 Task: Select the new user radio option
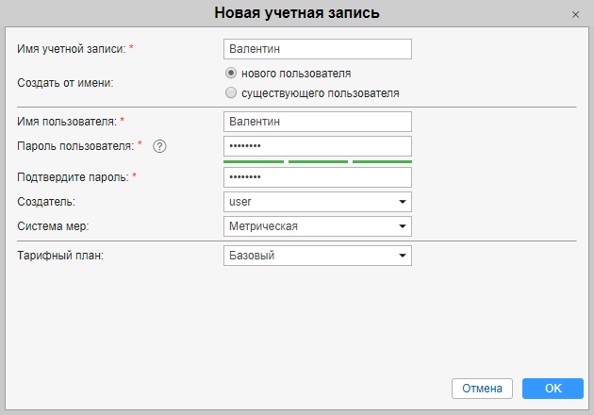tap(231, 73)
